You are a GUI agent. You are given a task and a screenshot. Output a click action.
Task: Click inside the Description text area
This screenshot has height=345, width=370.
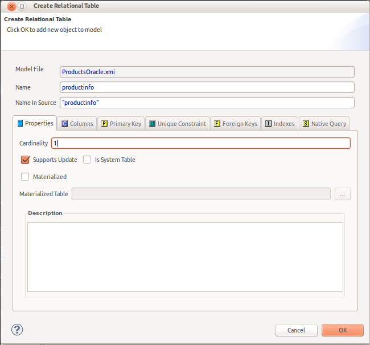[185, 257]
